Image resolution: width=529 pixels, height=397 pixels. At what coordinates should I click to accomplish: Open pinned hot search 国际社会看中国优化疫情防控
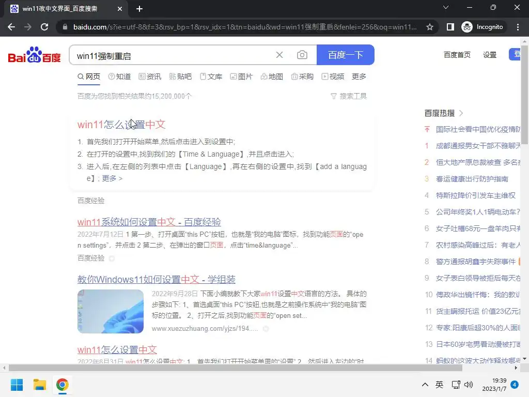click(478, 129)
